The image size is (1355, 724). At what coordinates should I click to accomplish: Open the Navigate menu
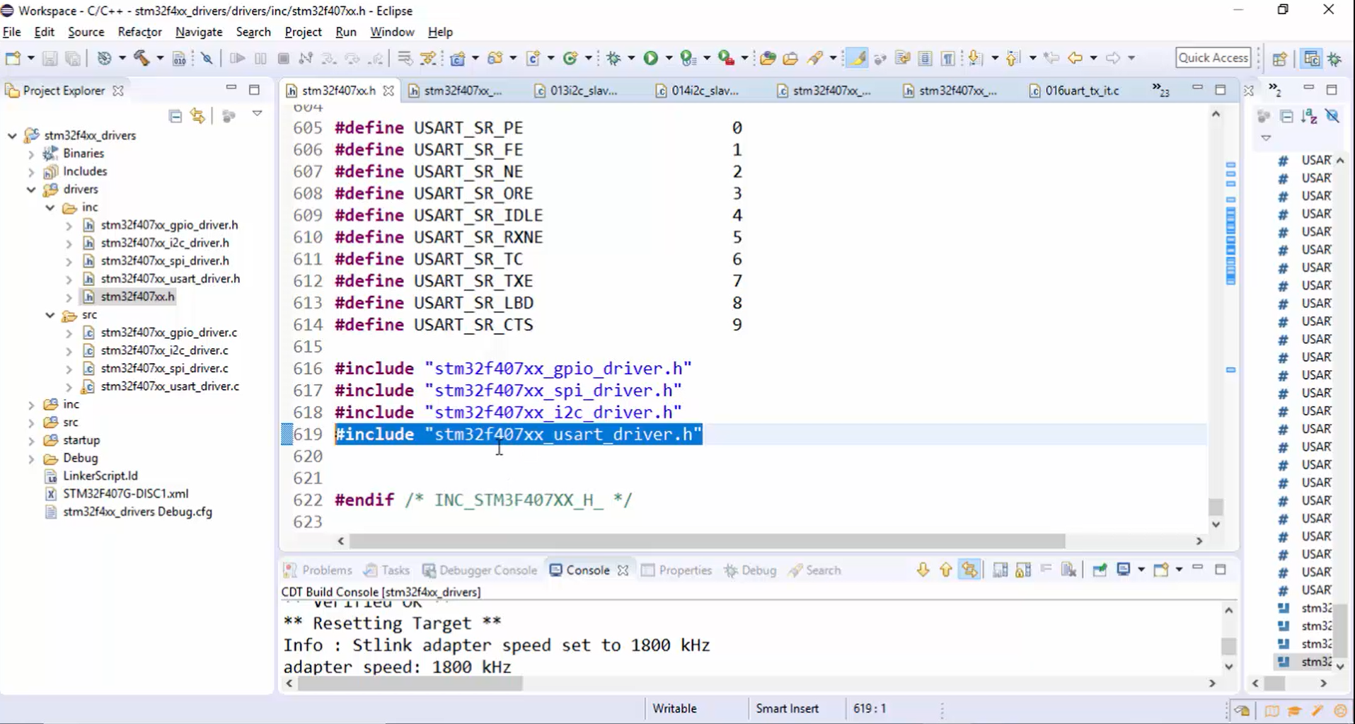click(199, 32)
